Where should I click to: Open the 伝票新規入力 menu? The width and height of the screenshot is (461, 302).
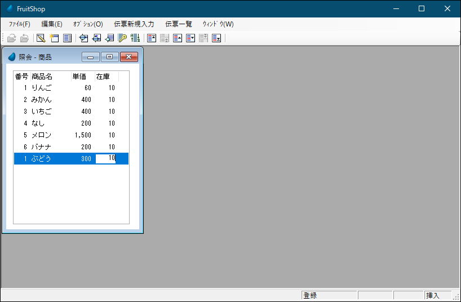[x=134, y=24]
